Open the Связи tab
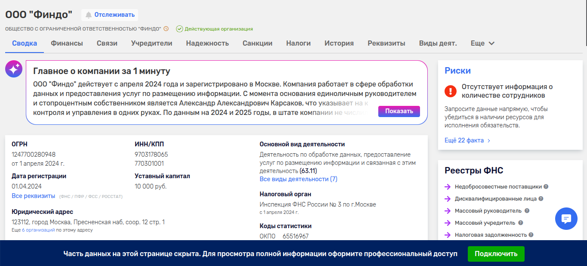Screen dimensions: 587x266 click(107, 43)
